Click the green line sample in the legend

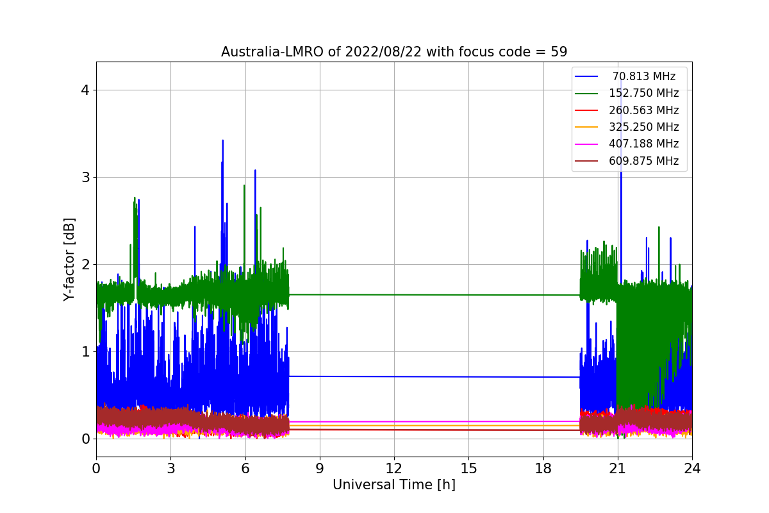(587, 94)
